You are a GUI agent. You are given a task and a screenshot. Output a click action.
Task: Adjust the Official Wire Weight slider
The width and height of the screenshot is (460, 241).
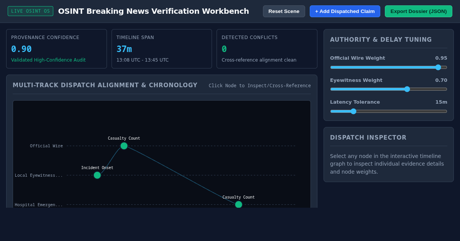[389, 67]
